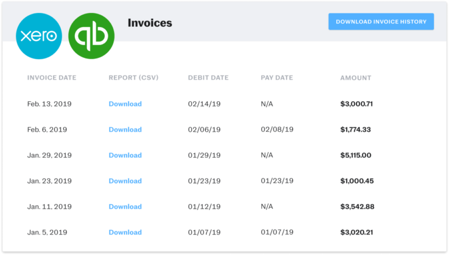Download the Jan. 11, 2019 invoice report
449x255 pixels.
pyautogui.click(x=125, y=207)
